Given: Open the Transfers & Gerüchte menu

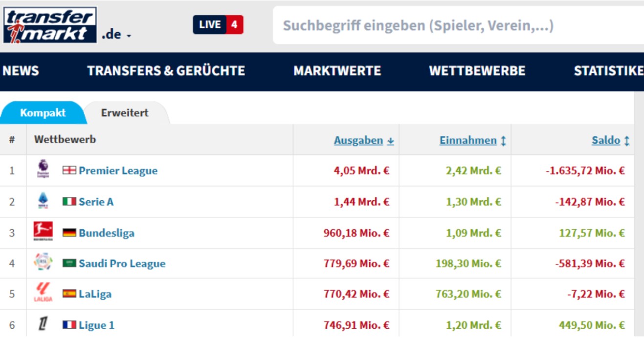Looking at the screenshot, I should [166, 71].
